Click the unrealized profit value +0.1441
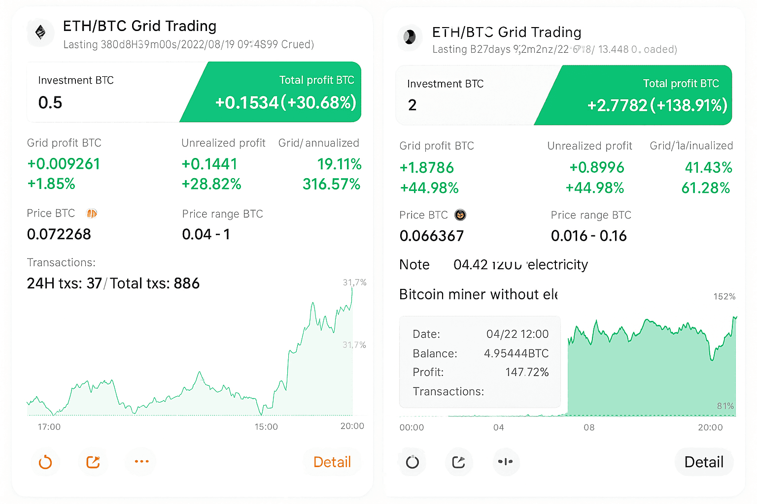Screen dimensions: 757x504 (x=209, y=163)
